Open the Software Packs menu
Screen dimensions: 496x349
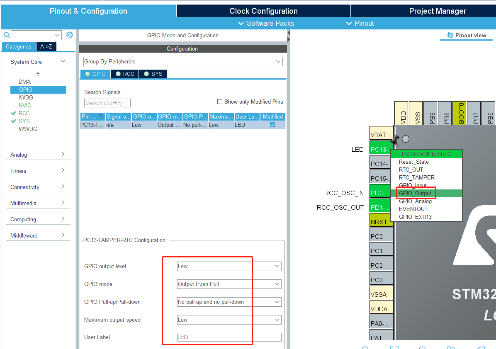(266, 23)
